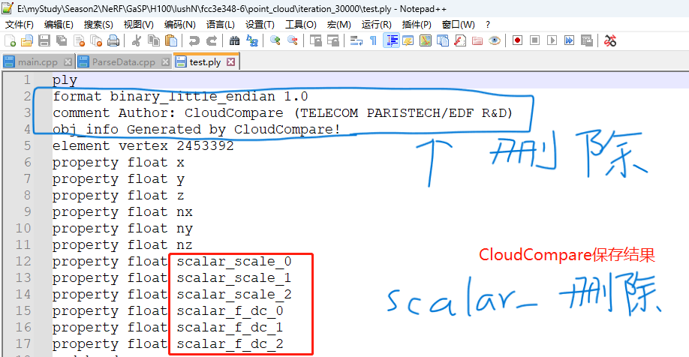
Task: Close the main.cpp tab
Action: (x=68, y=62)
